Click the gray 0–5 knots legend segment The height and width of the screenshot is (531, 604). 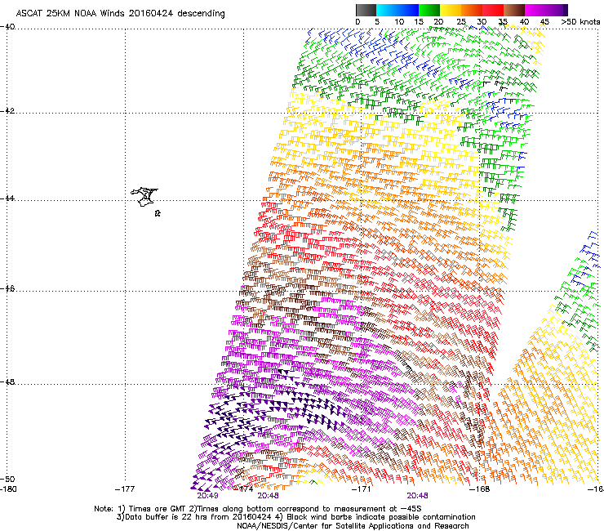tap(366, 10)
